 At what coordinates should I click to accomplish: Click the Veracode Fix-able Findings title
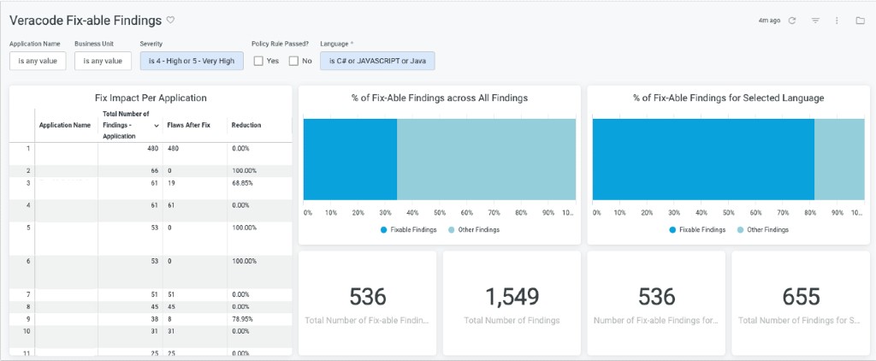pyautogui.click(x=86, y=21)
